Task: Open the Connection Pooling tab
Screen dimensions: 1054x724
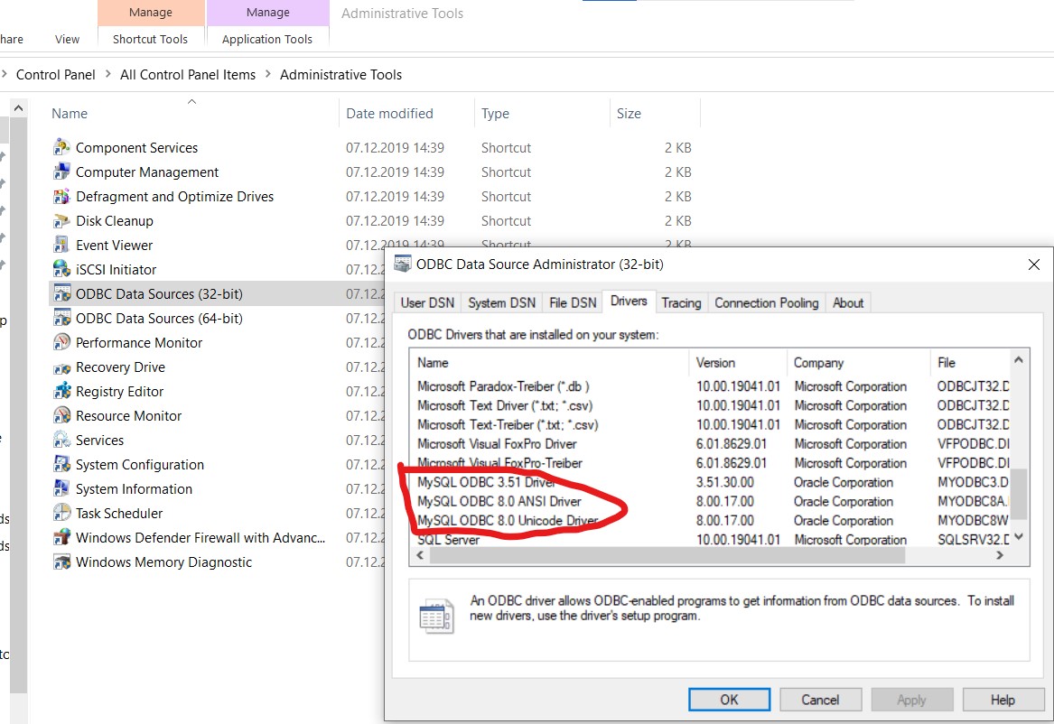Action: (766, 303)
